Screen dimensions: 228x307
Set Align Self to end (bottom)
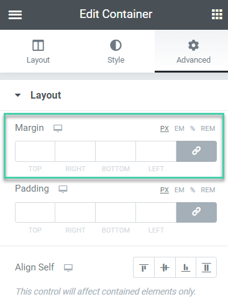(186, 267)
